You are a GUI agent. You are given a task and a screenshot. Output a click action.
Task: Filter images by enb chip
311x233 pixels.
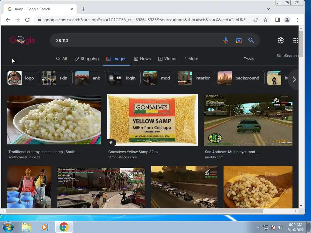[x=90, y=78]
